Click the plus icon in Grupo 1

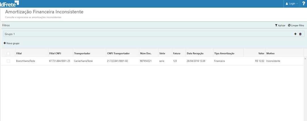pos(295,34)
